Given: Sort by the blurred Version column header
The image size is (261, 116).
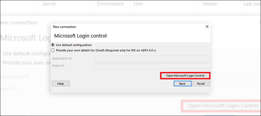Looking at the screenshot, I should [210, 4].
